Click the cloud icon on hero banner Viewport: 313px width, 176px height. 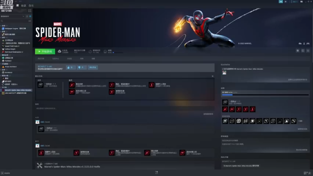[x=300, y=43]
